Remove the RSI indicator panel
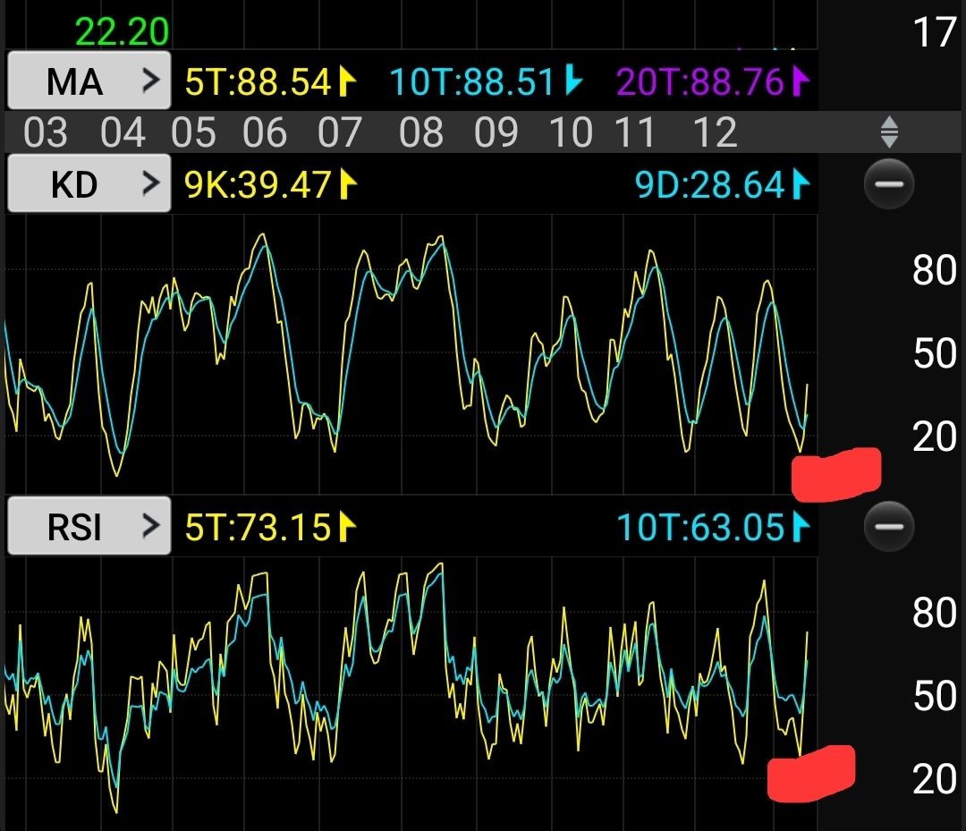Image resolution: width=966 pixels, height=831 pixels. (x=888, y=526)
